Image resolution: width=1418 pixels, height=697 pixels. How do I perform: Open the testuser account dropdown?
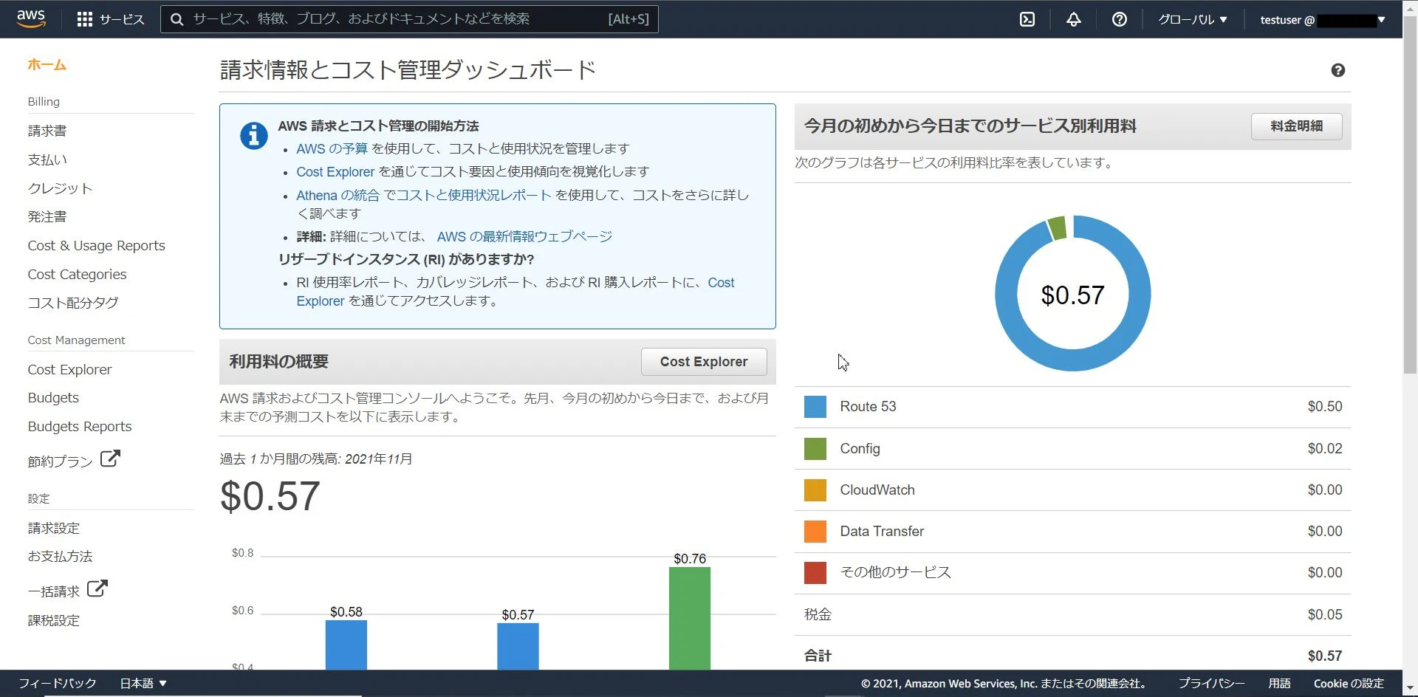1323,20
